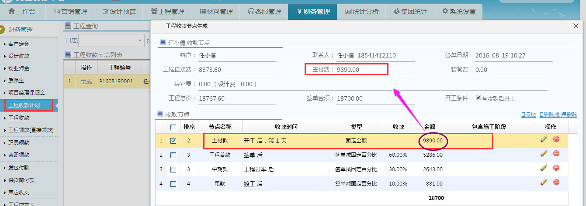Tick the checkbox for 工程首款 row
Viewport: 586px width, 206px height.
173,155
